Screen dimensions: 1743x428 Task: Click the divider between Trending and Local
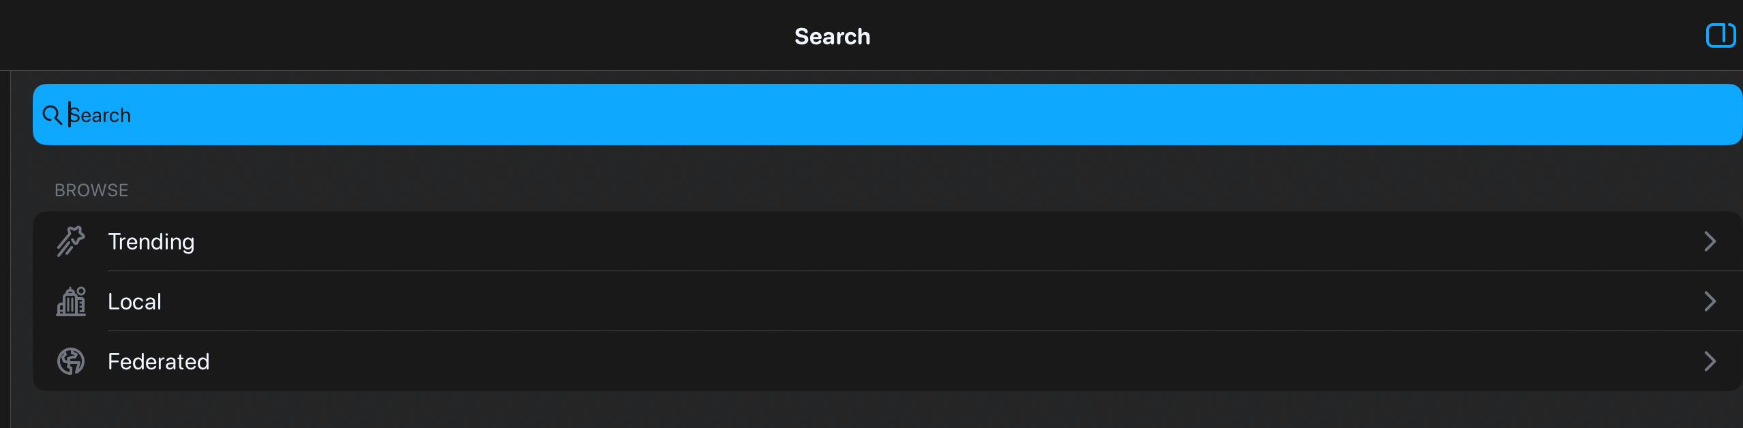click(x=887, y=271)
